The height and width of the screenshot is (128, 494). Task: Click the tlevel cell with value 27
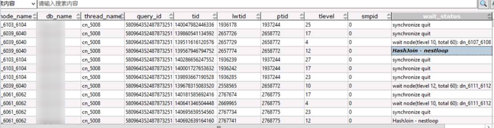tap(326, 60)
